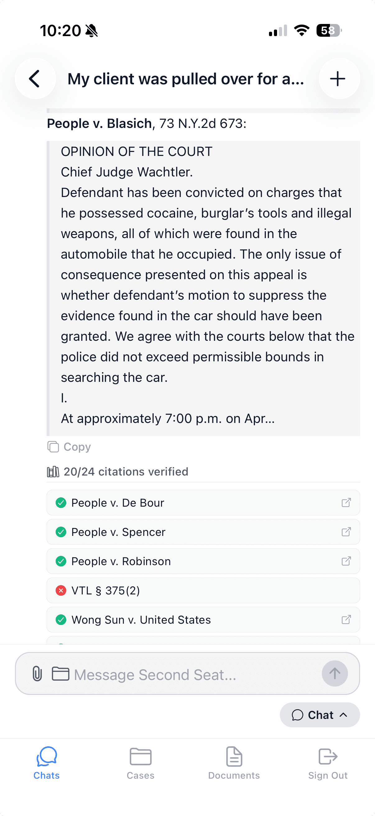The width and height of the screenshot is (375, 816).
Task: Select the Documents icon in bottom navigation
Action: click(x=234, y=764)
